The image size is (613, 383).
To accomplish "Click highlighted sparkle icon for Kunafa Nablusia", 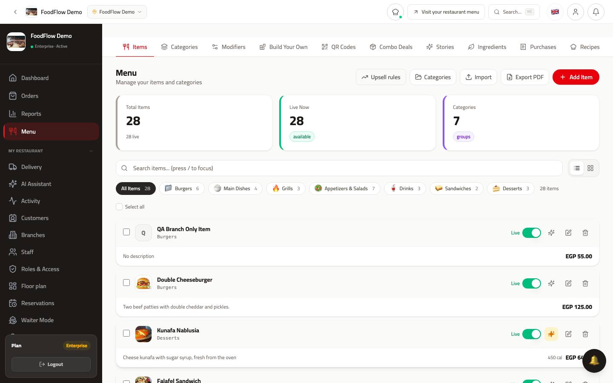I will (x=551, y=334).
